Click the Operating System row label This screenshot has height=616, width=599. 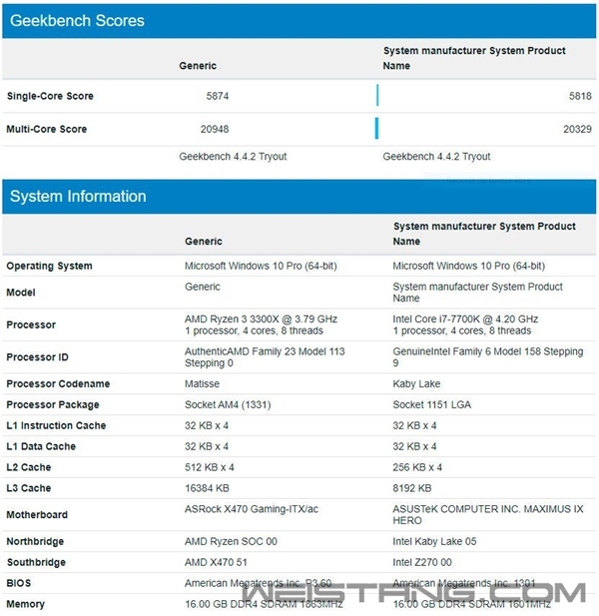coord(49,267)
